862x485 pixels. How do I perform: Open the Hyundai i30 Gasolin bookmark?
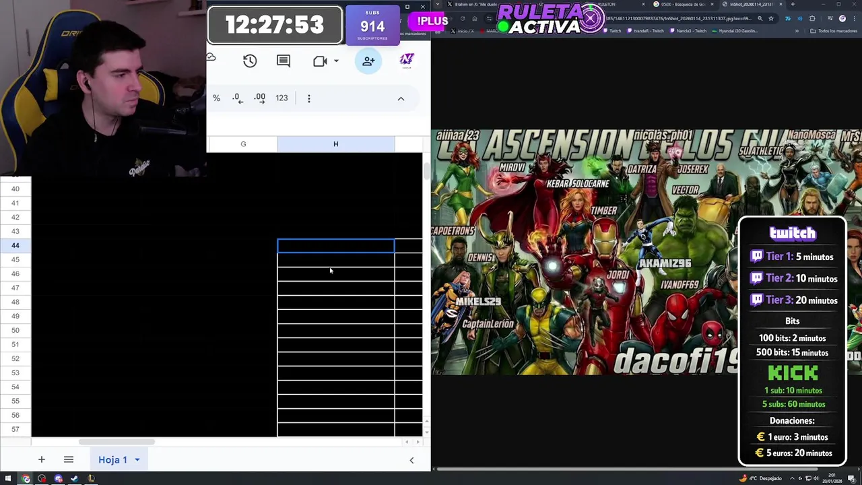[x=735, y=31]
